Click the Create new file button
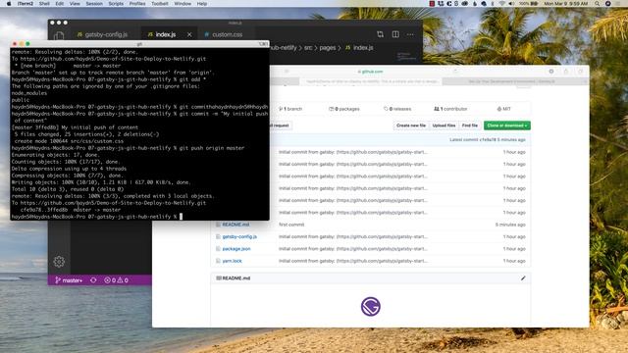This screenshot has height=353, width=628. (411, 126)
